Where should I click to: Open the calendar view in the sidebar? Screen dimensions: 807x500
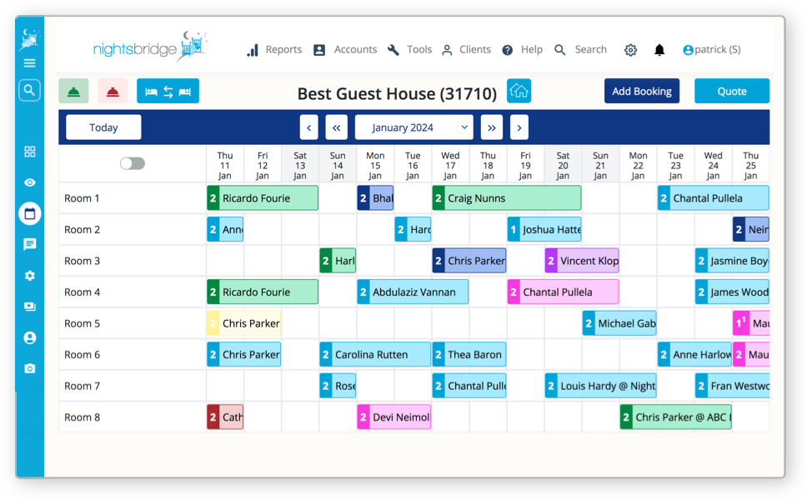pos(29,213)
